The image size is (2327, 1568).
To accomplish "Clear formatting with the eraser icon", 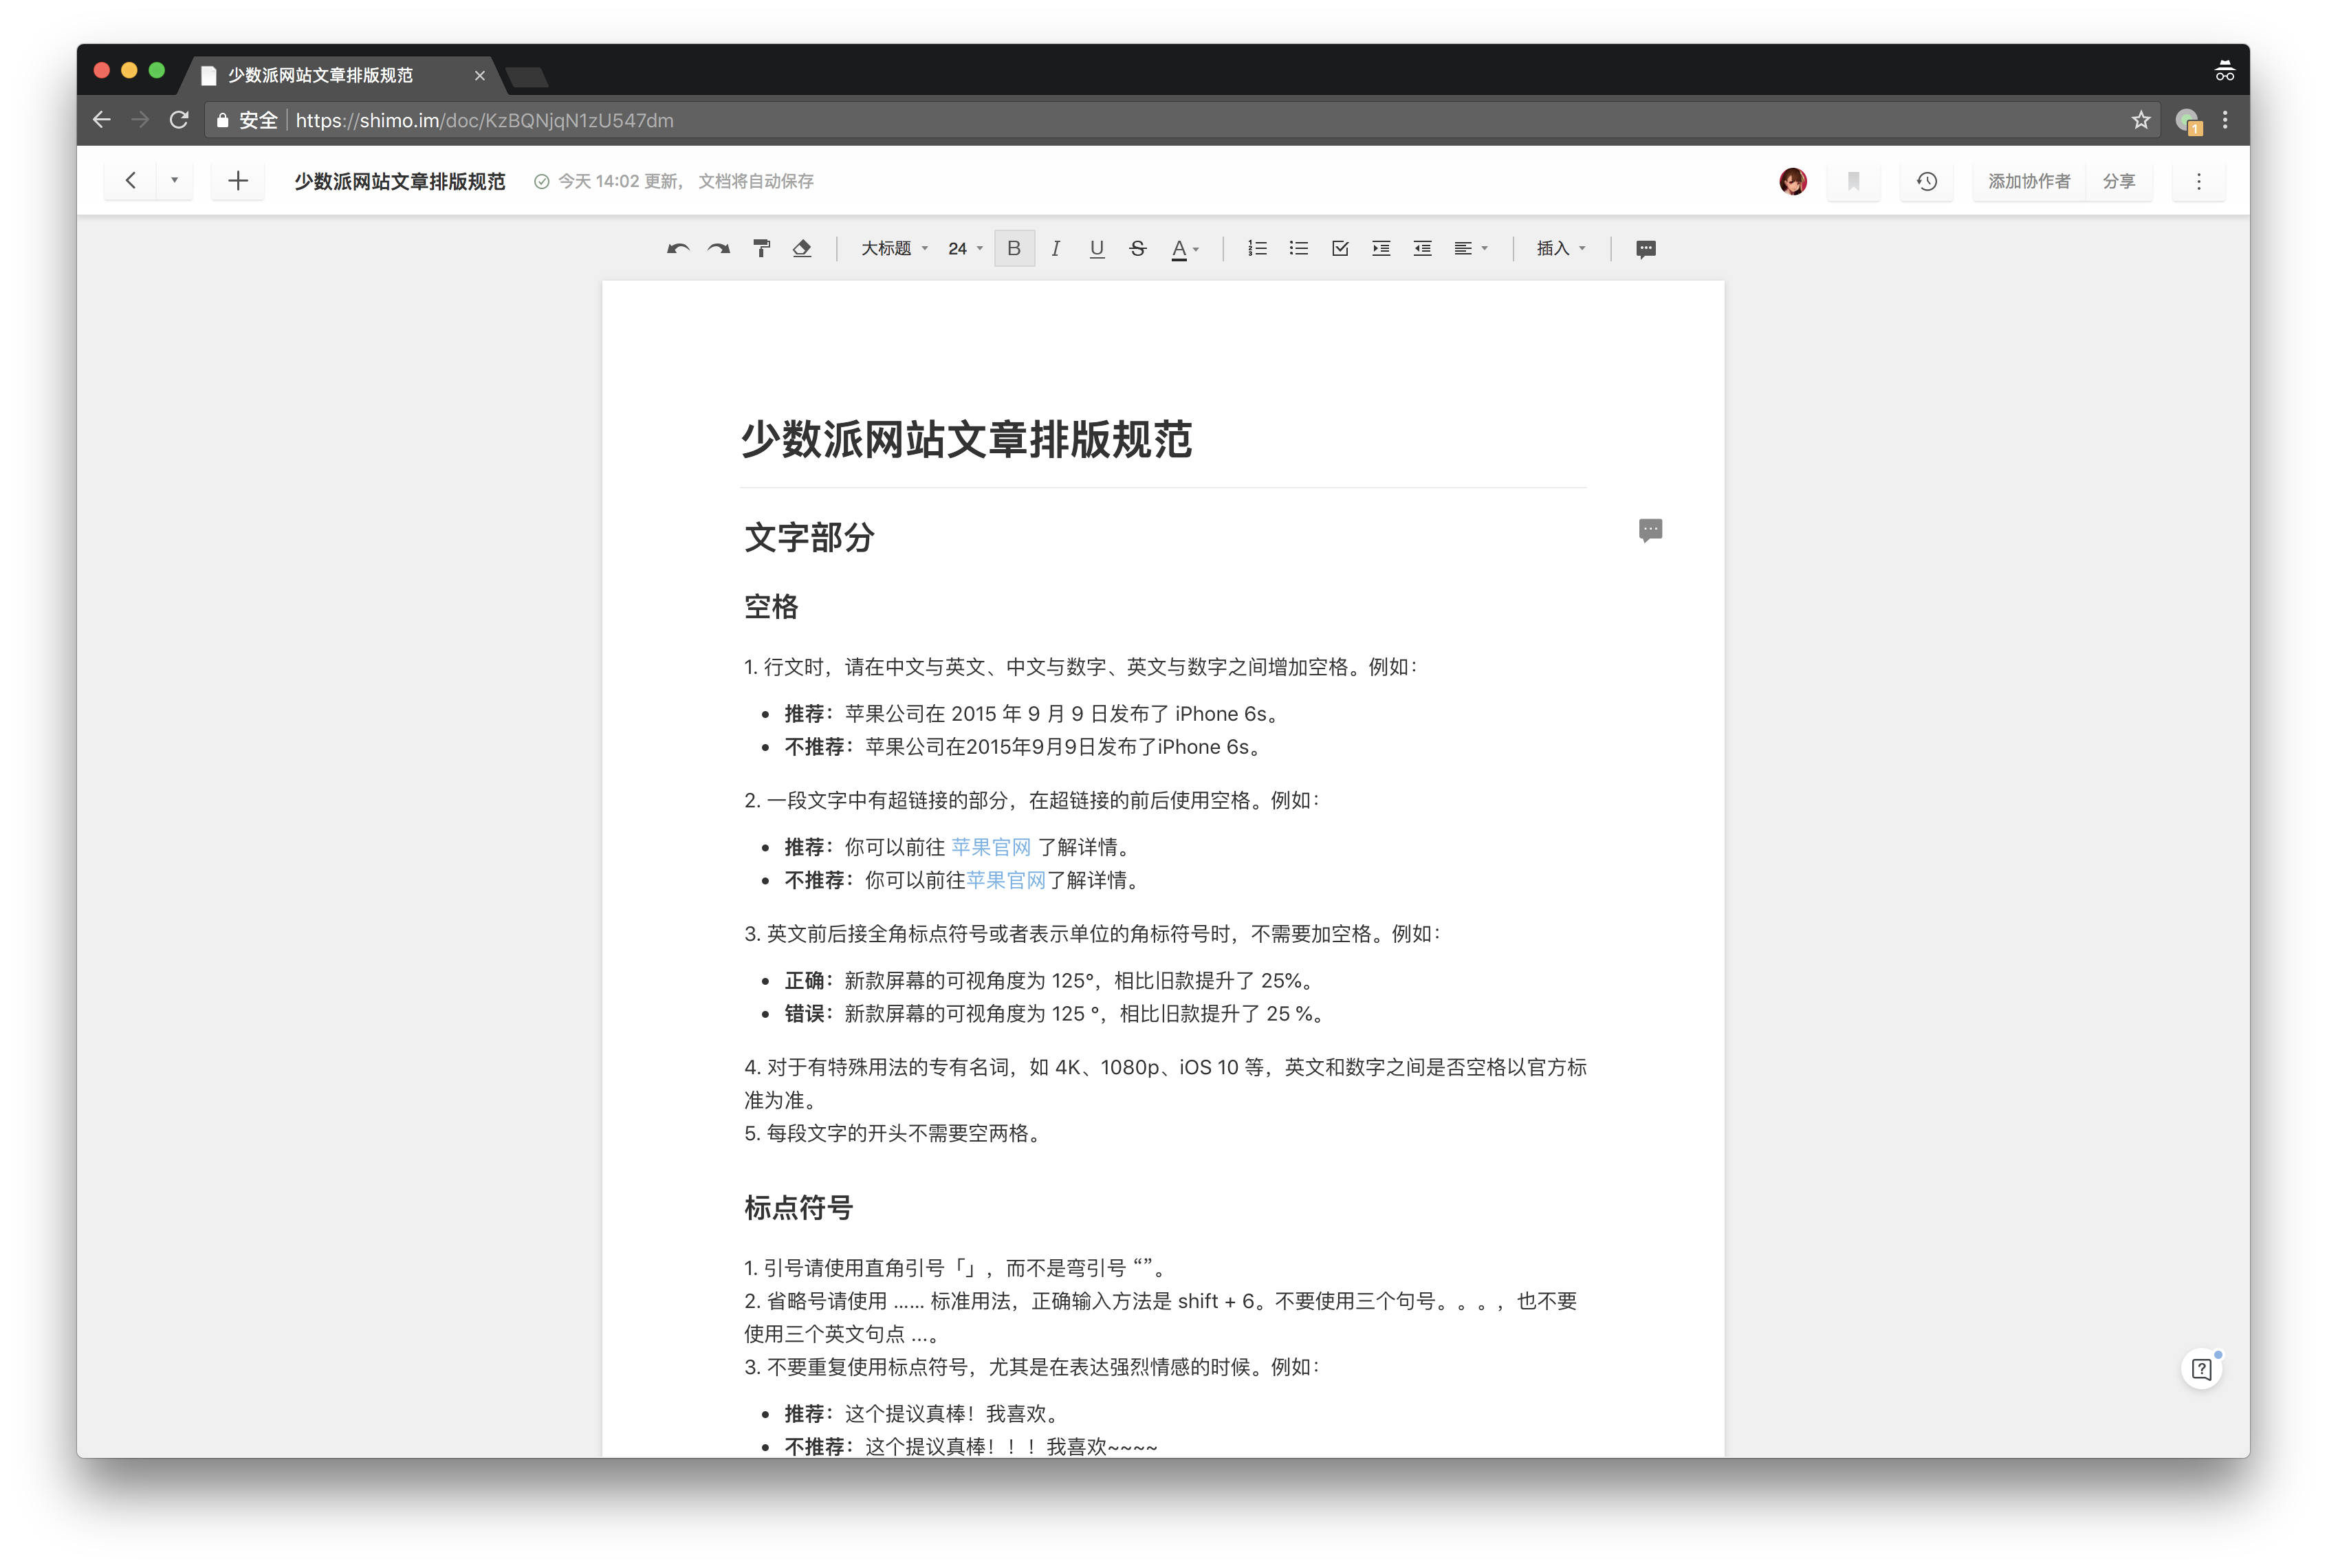I will coord(802,249).
